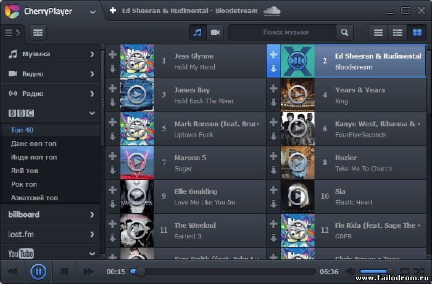The width and height of the screenshot is (432, 284).
Task: Open Инди-поп топ chart
Action: (x=51, y=157)
